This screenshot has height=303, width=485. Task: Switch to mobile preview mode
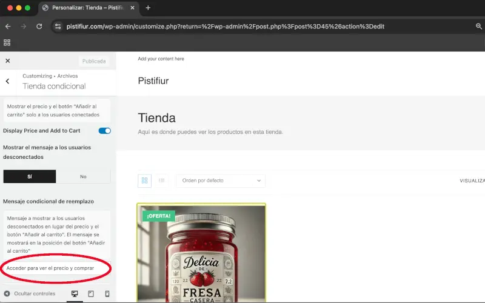point(107,294)
